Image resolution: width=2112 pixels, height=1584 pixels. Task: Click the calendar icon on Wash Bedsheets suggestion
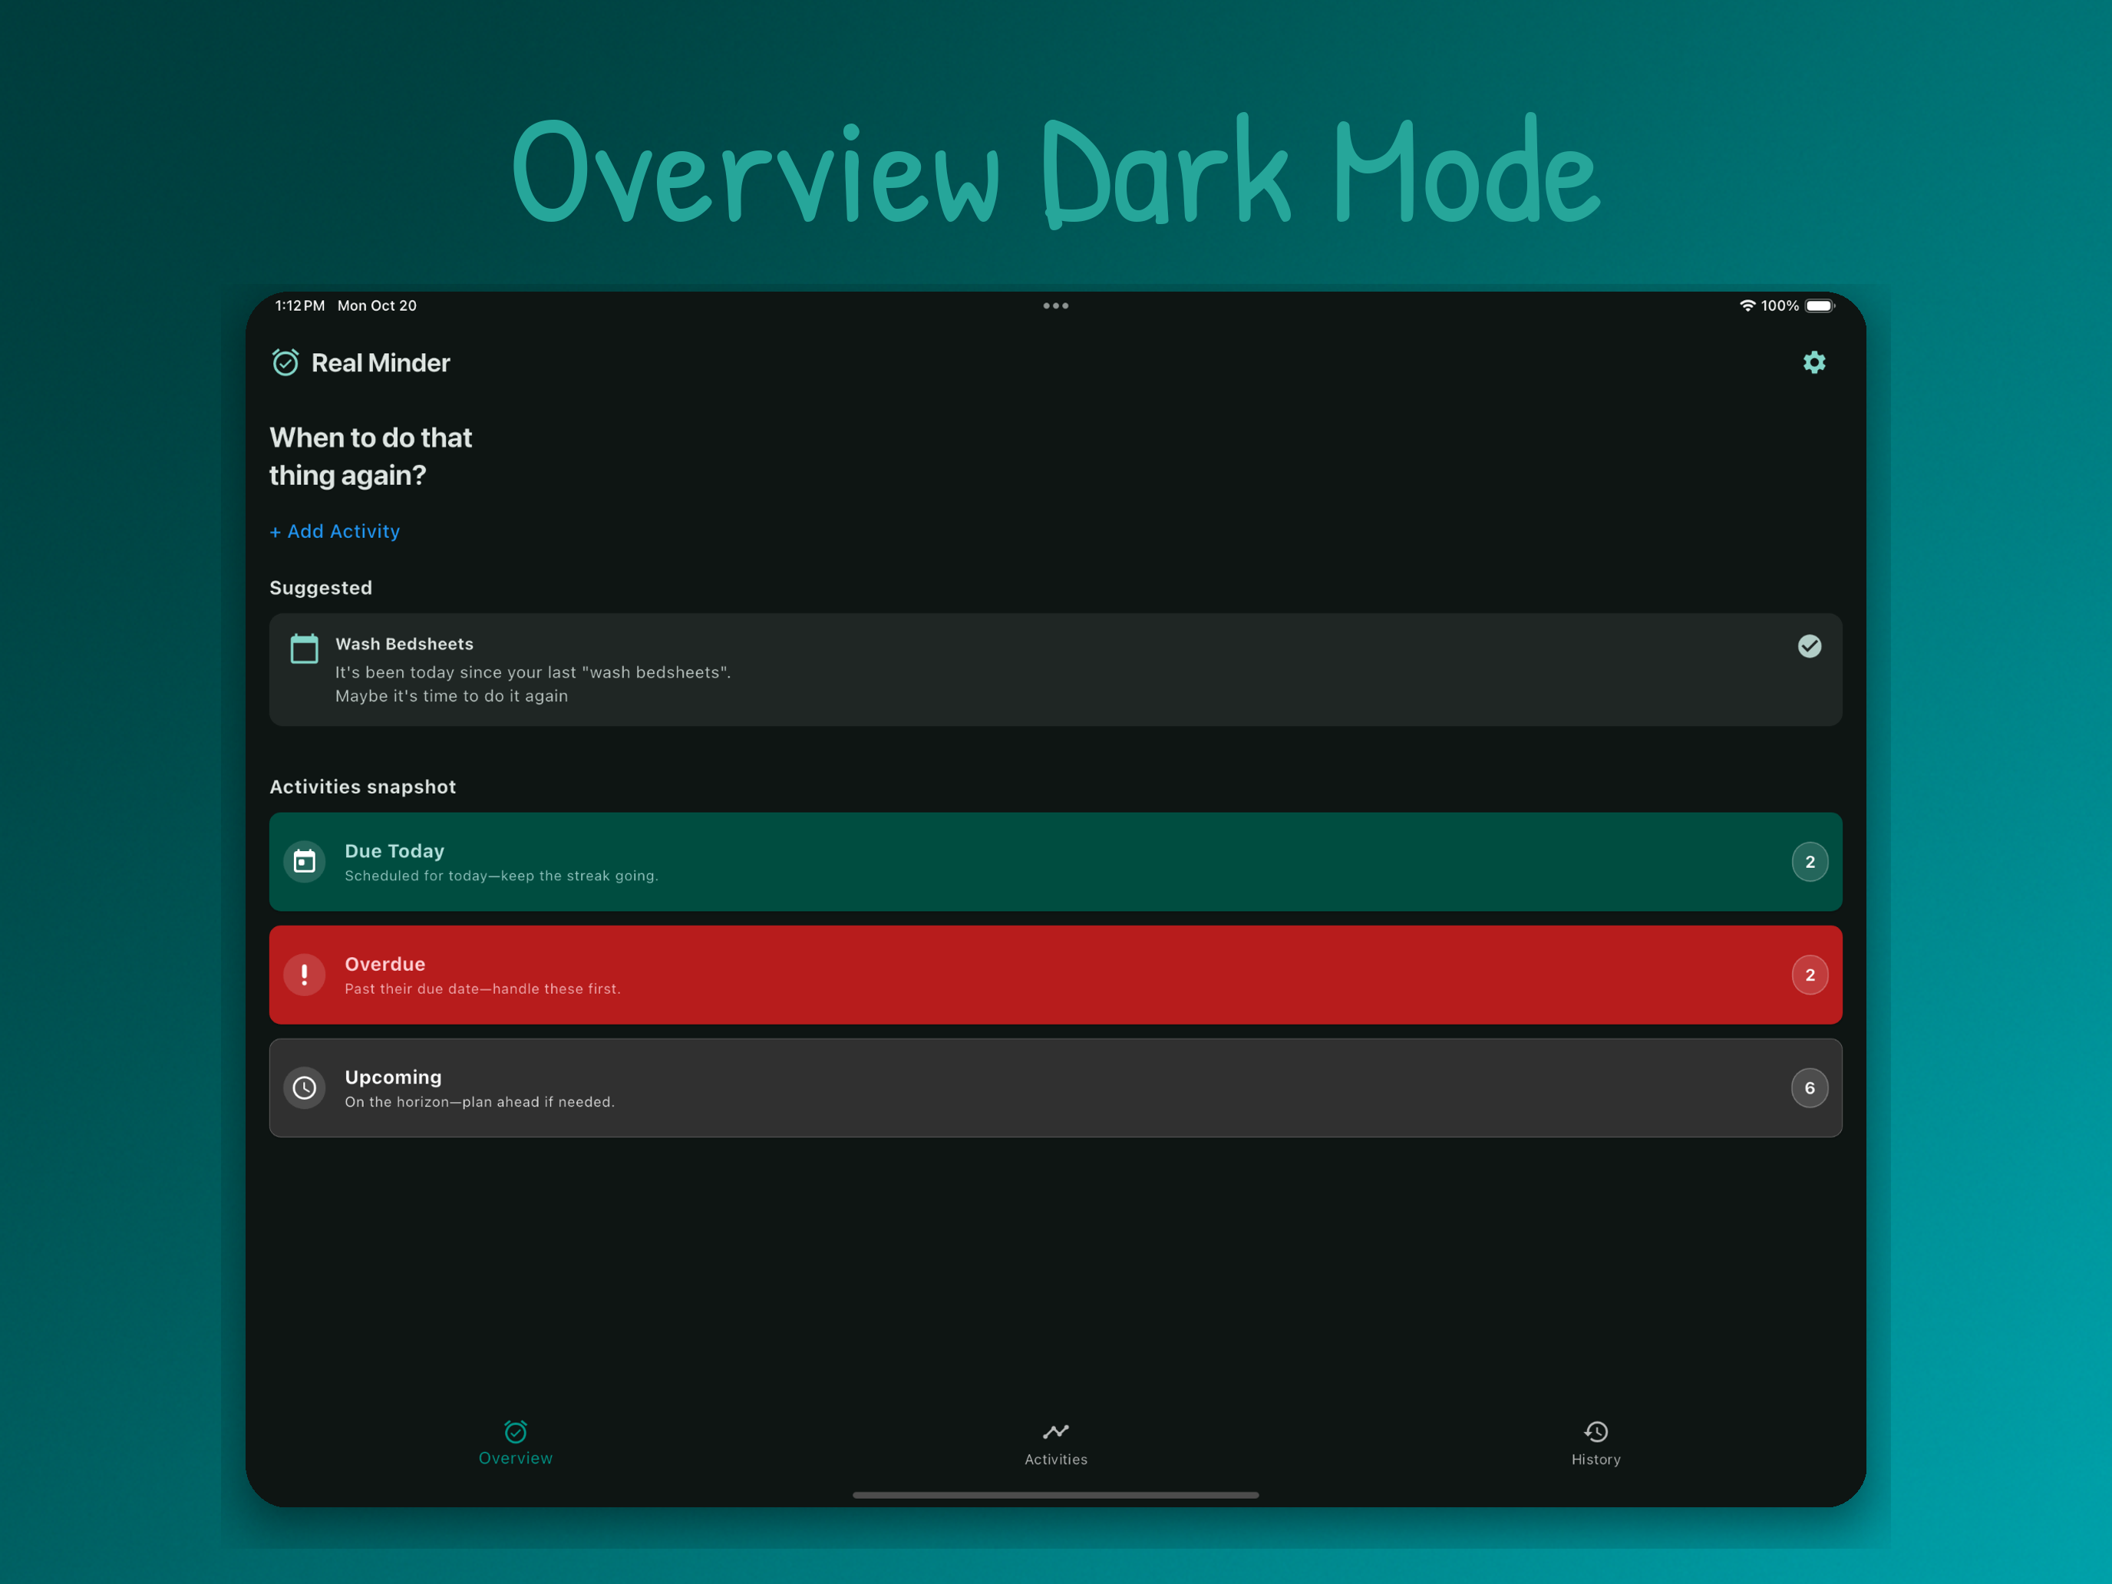coord(304,648)
